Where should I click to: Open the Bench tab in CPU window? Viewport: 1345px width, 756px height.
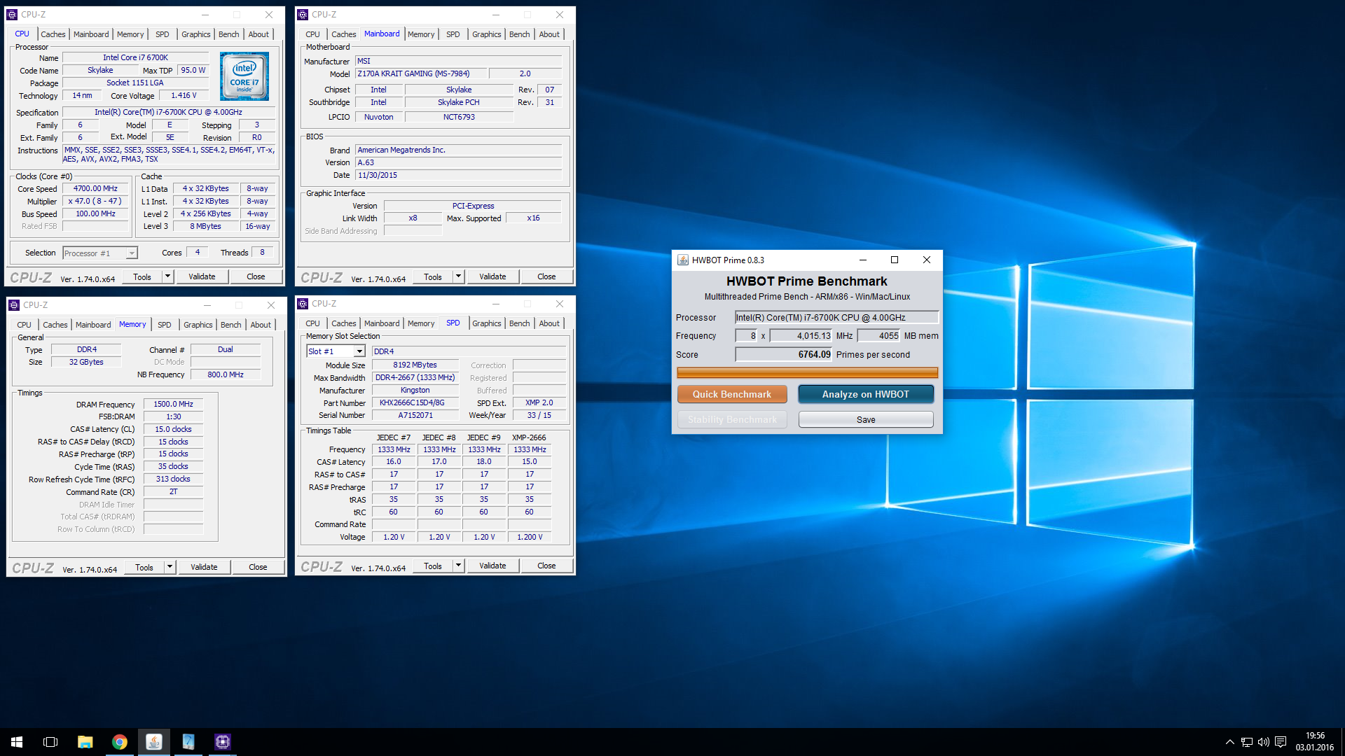[228, 34]
